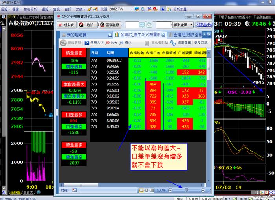Close the 我的理財寶 tab
This screenshot has width=275, height=200.
click(x=110, y=35)
